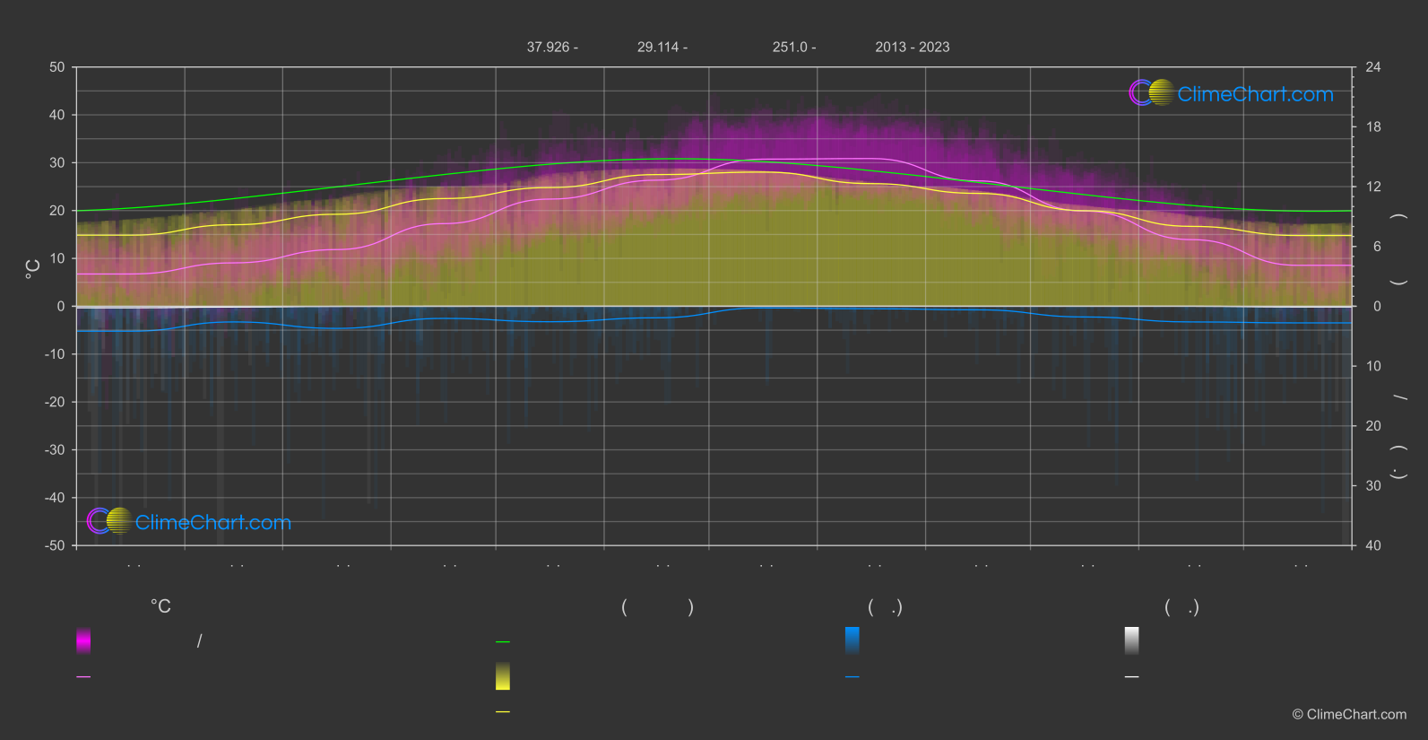Click the thin yellow line legend marker
Image resolution: width=1428 pixels, height=740 pixels.
click(503, 712)
